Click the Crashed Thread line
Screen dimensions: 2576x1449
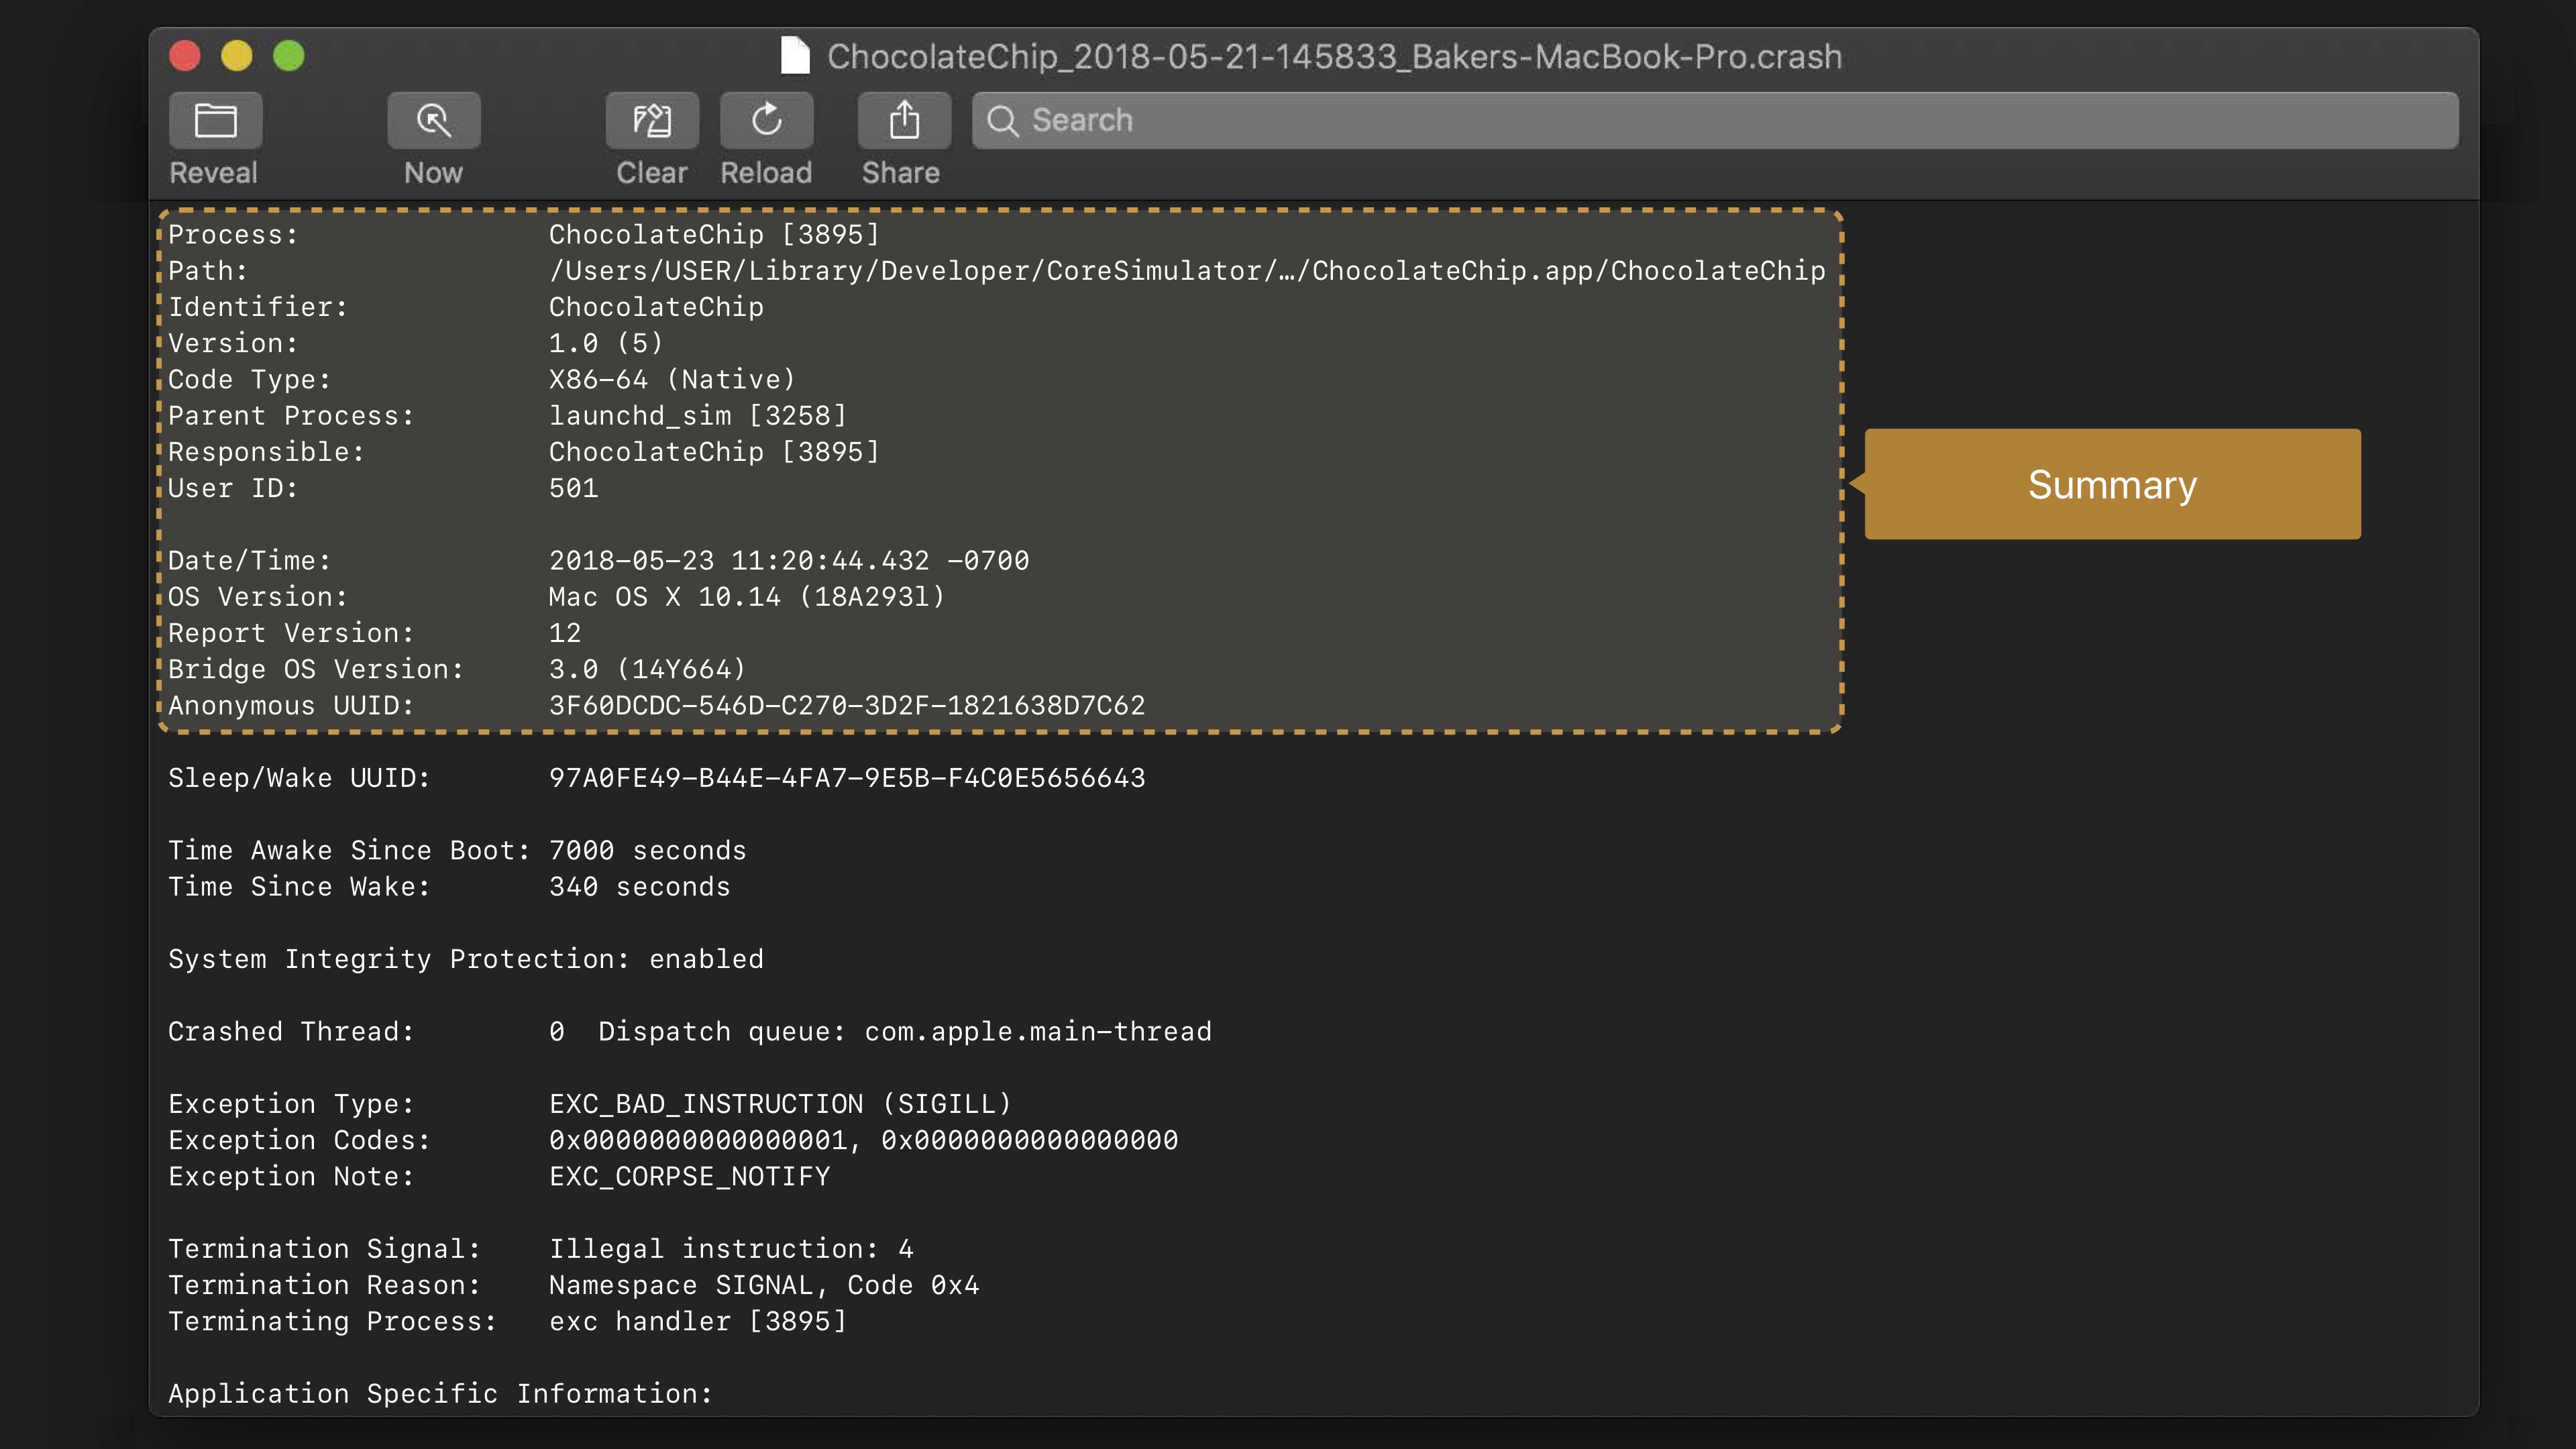coord(690,1032)
